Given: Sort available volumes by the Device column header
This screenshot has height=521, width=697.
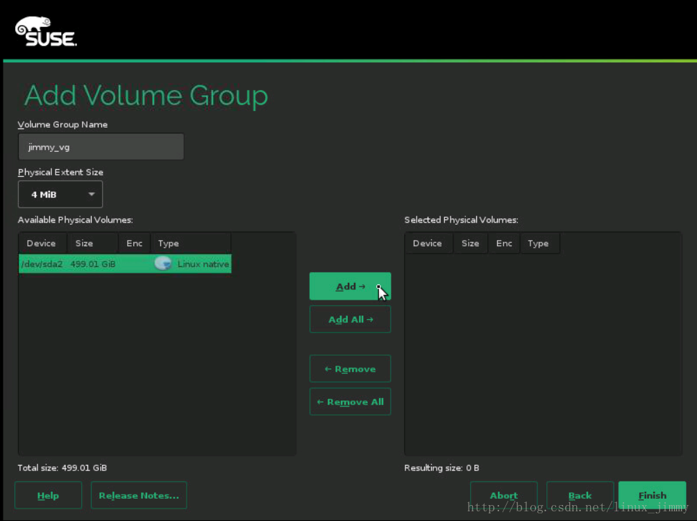Looking at the screenshot, I should point(42,244).
